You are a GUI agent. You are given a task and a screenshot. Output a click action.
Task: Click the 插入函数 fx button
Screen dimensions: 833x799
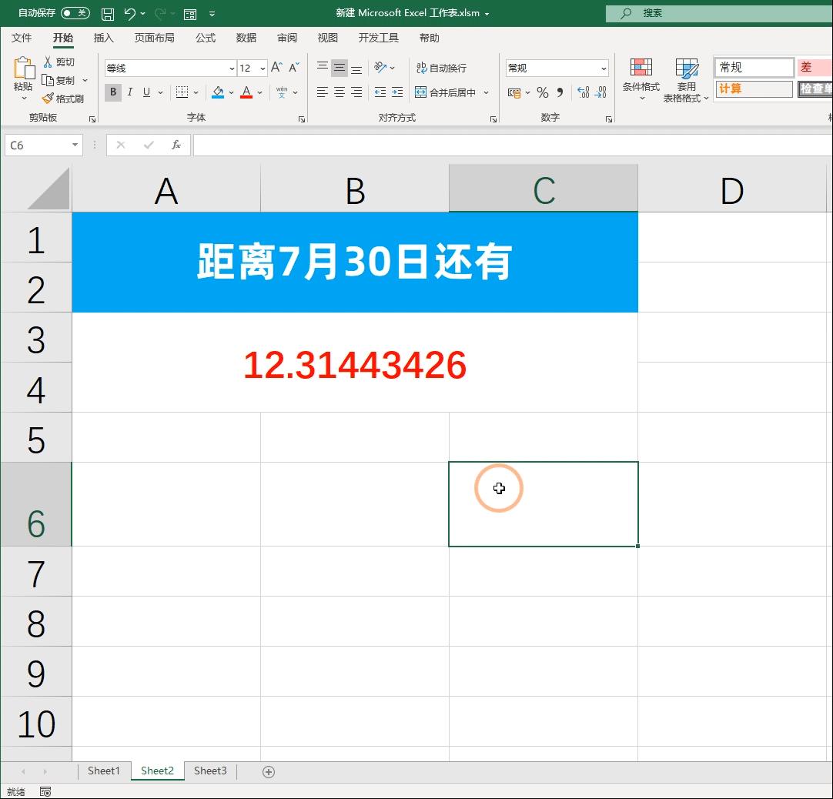[177, 145]
